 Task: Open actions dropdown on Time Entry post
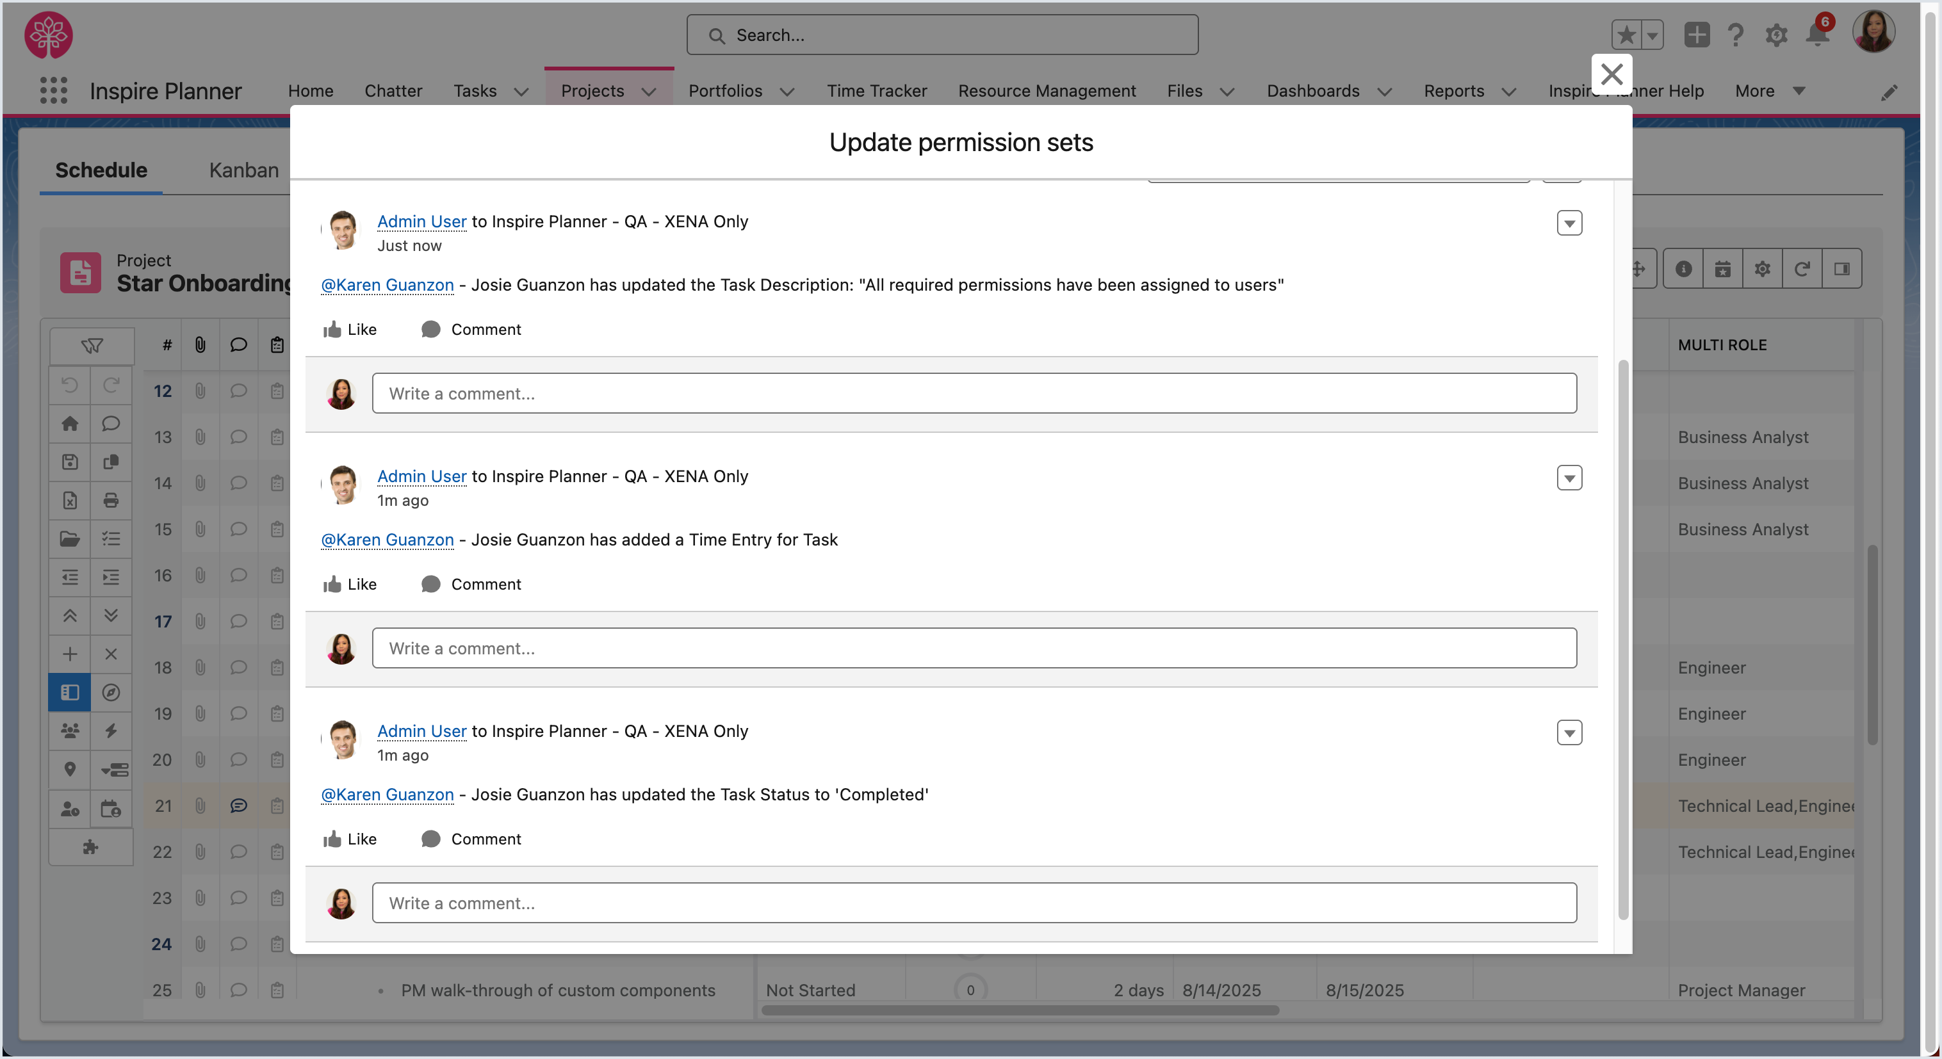pos(1570,478)
